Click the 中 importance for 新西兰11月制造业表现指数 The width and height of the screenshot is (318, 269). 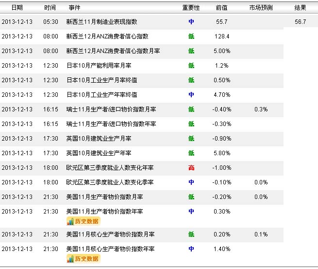[x=191, y=22]
